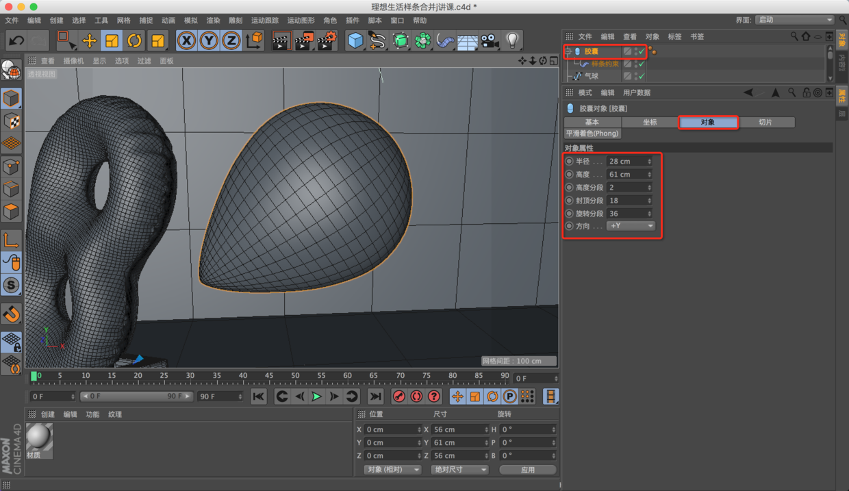Image resolution: width=849 pixels, height=491 pixels.
Task: Activate the Rotate tool
Action: click(134, 41)
